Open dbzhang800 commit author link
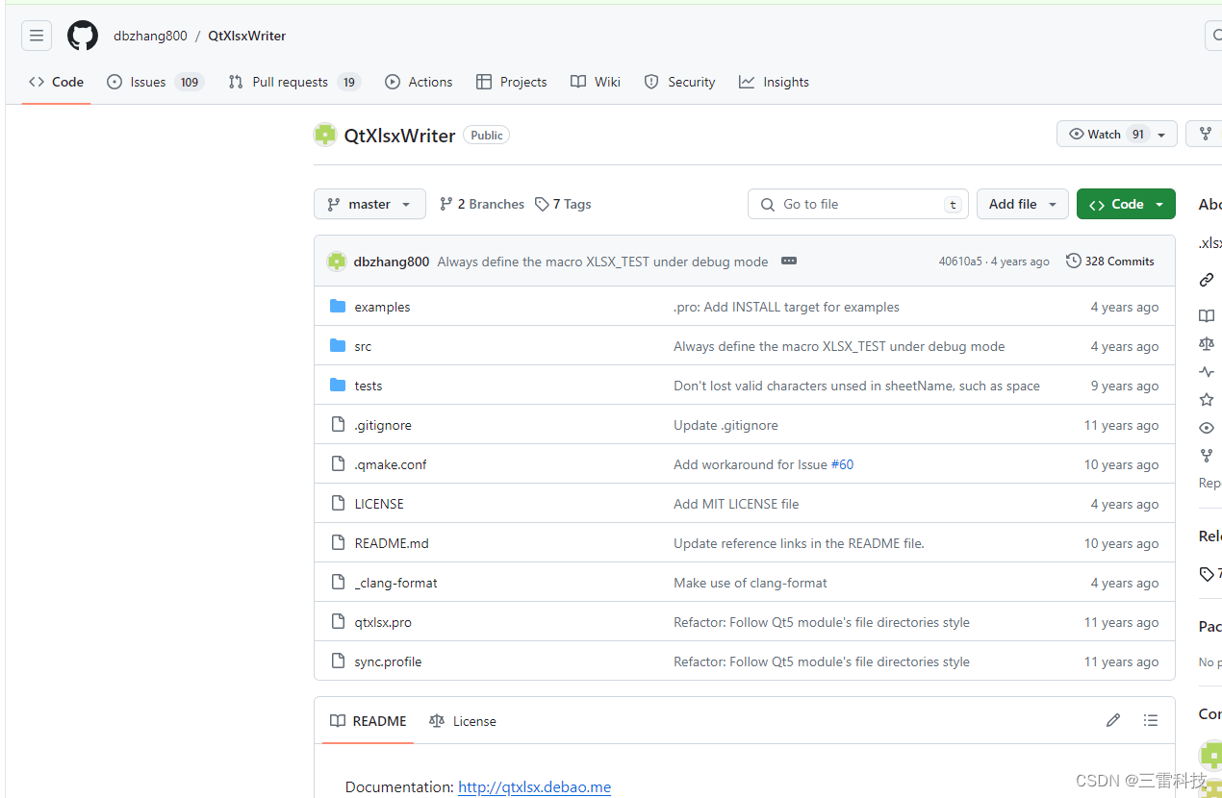 [392, 262]
